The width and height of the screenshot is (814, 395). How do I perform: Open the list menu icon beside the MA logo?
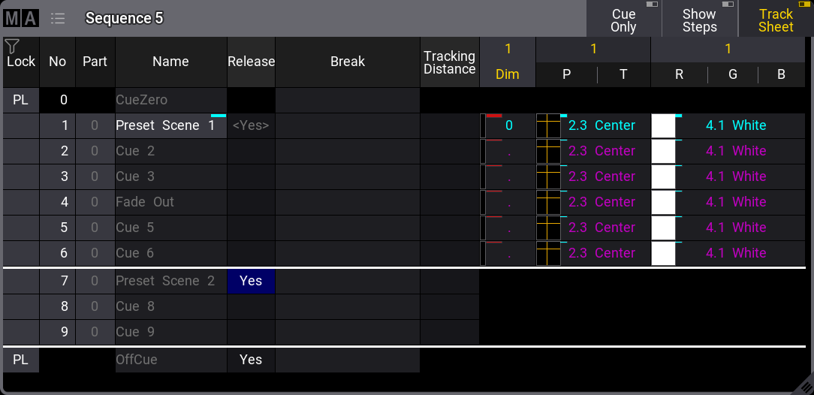pos(58,19)
